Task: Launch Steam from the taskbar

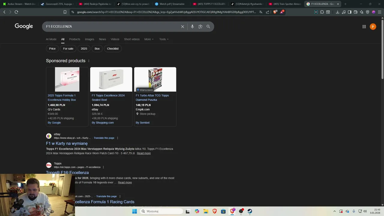Action: (x=250, y=211)
